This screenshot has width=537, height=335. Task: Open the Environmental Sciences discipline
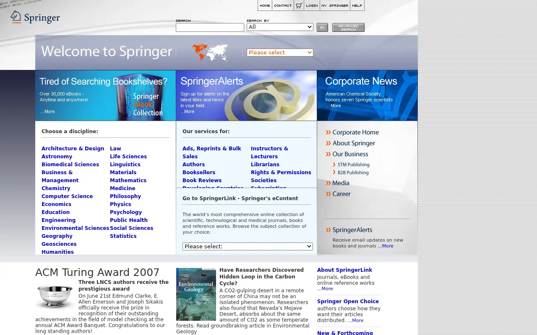pyautogui.click(x=75, y=228)
